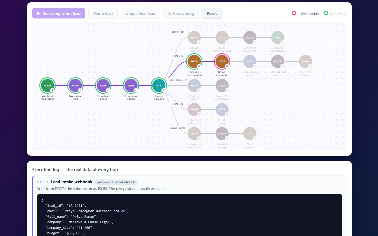This screenshot has width=378, height=236.
Task: Select the SLACK Team FYI node
Action: click(x=222, y=86)
